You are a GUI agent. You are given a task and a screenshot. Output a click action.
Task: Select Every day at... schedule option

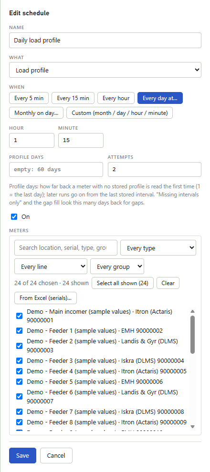point(160,98)
